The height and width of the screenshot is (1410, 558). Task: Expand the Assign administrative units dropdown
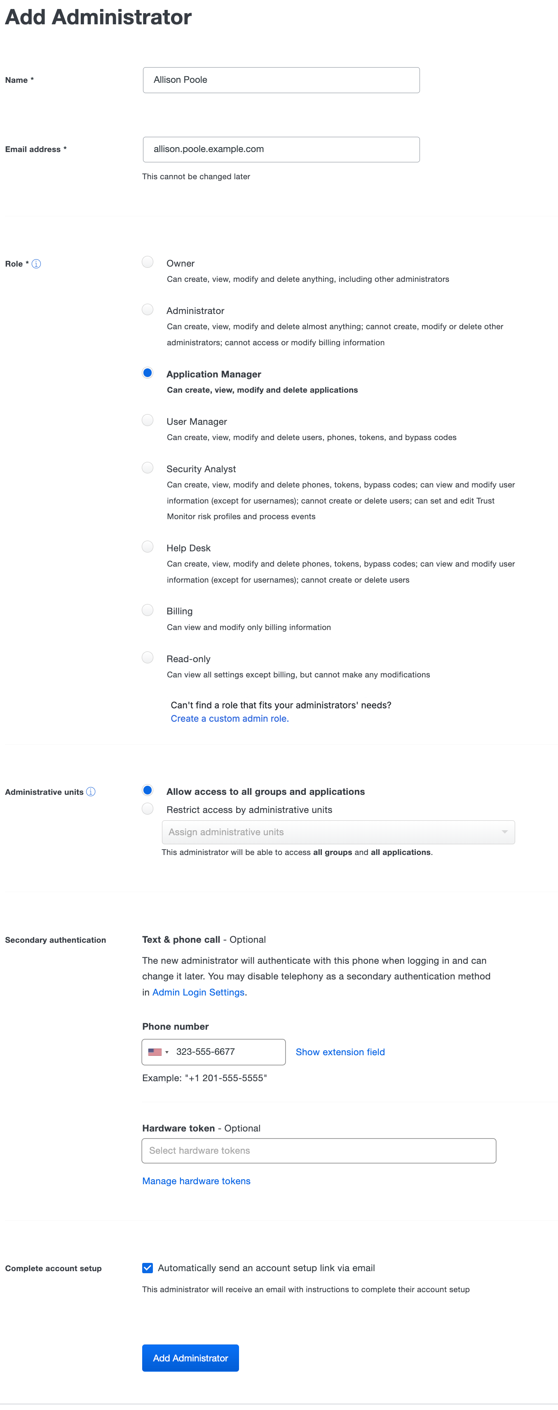coord(338,832)
